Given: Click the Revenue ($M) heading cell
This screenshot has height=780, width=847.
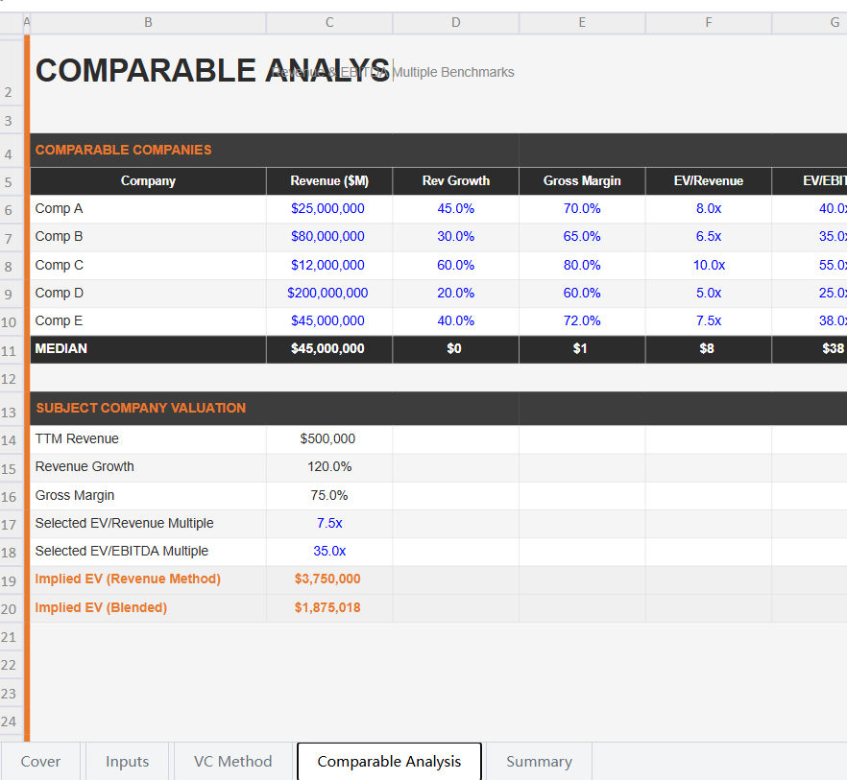Looking at the screenshot, I should click(x=329, y=180).
